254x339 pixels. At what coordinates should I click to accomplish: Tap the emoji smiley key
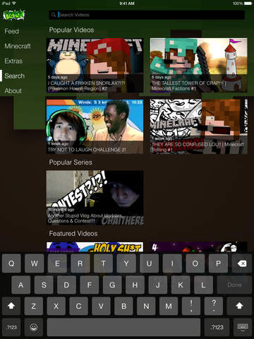[34, 327]
